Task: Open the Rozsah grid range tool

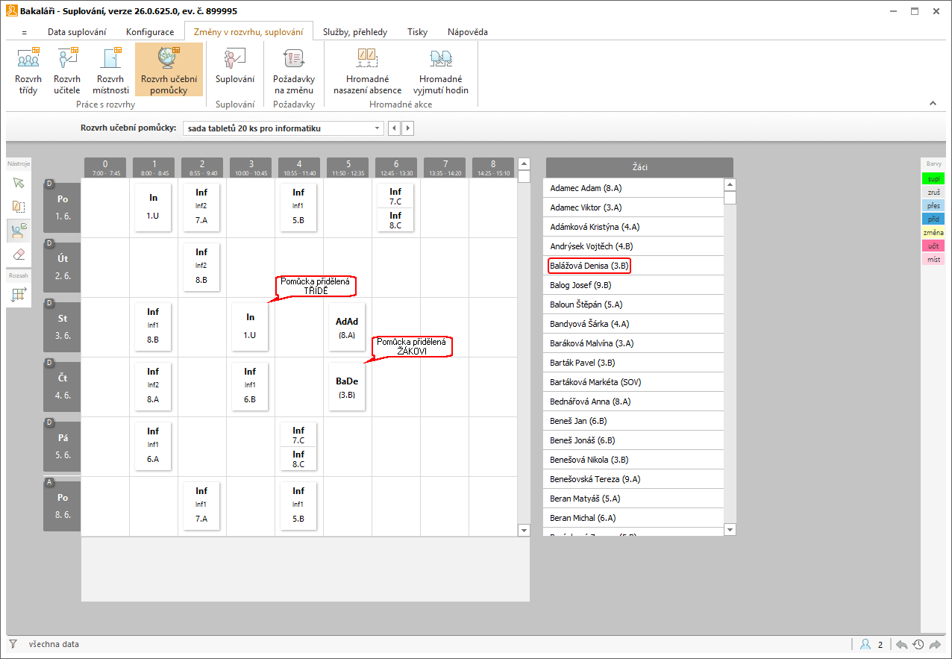Action: pyautogui.click(x=19, y=294)
